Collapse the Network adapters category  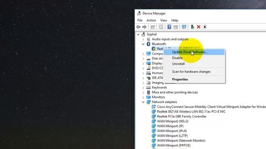143,102
